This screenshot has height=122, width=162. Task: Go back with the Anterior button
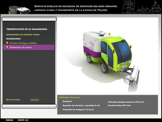click(x=35, y=100)
